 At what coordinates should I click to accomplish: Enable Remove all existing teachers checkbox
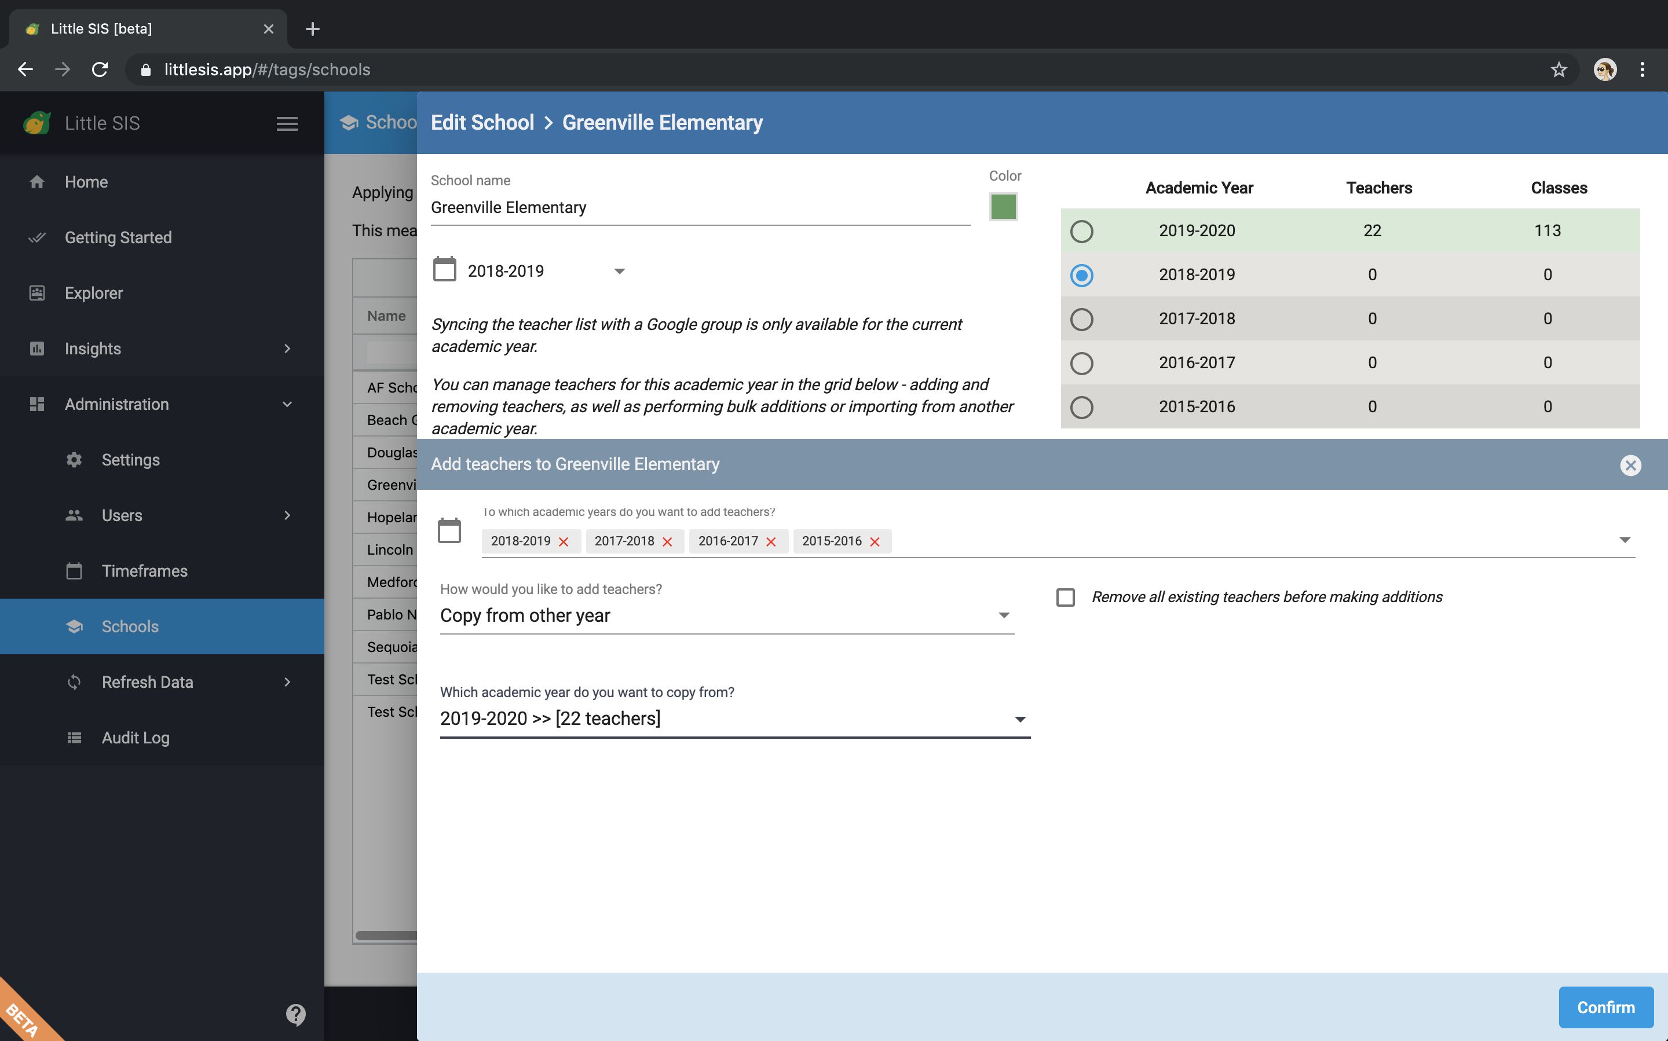1066,597
